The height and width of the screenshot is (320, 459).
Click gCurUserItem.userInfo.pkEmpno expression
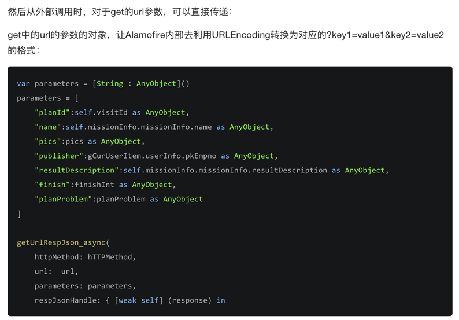[x=151, y=156]
